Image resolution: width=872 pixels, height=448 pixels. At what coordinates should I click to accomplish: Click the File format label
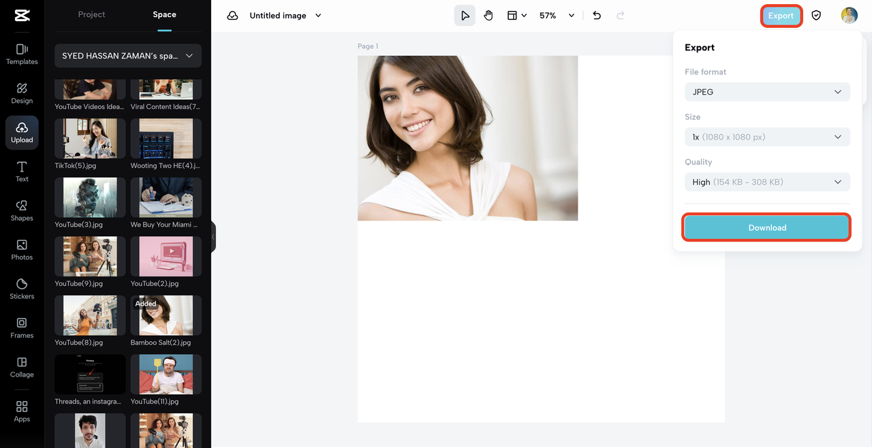[705, 71]
